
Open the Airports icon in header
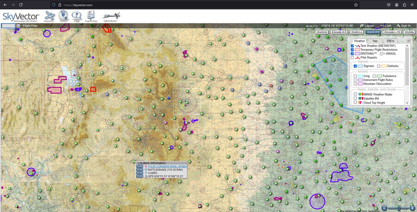coord(49,16)
